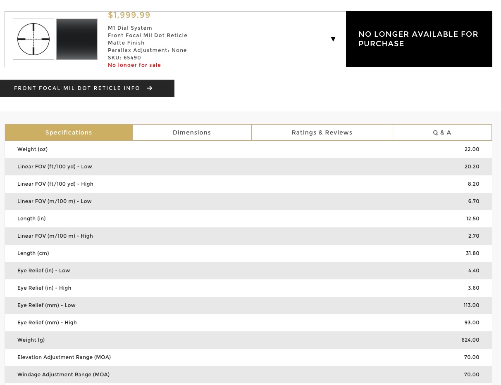Select the SKU: 65490 text
The height and width of the screenshot is (385, 501).
[124, 58]
